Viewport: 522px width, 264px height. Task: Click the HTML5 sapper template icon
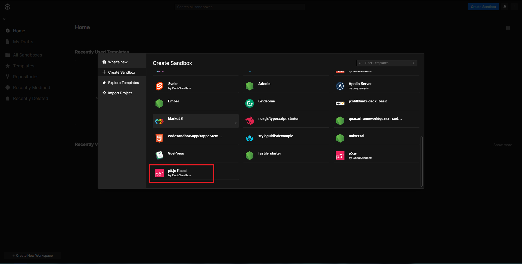[159, 138]
